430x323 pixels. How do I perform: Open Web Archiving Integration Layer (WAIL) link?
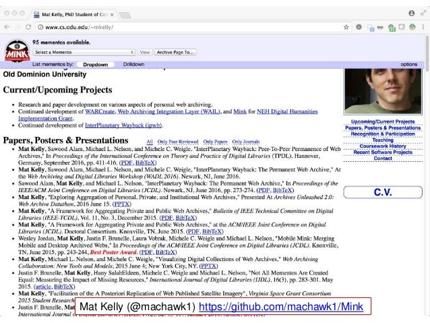(x=169, y=111)
